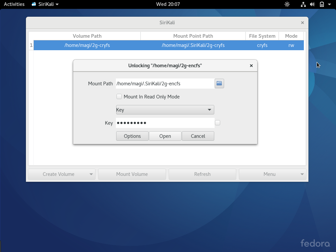Expand the system menu arrow in top bar

tap(329, 4)
